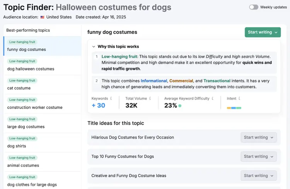Viewport: 290px width, 189px height.
Task: Click the blue intent color segment
Action: pos(234,108)
